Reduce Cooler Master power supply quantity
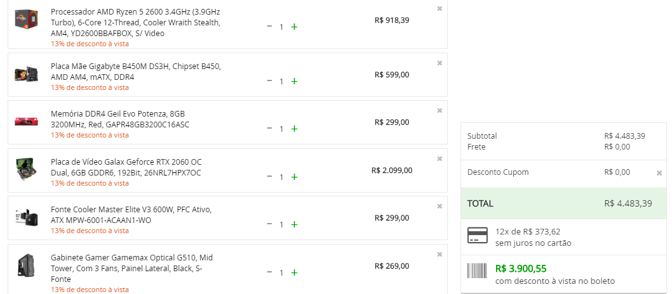The width and height of the screenshot is (672, 294). (x=269, y=224)
